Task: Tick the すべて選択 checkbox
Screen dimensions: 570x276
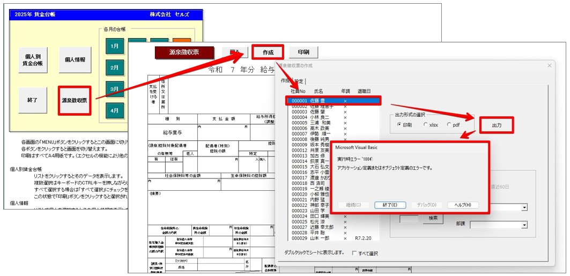Action: pos(355,253)
